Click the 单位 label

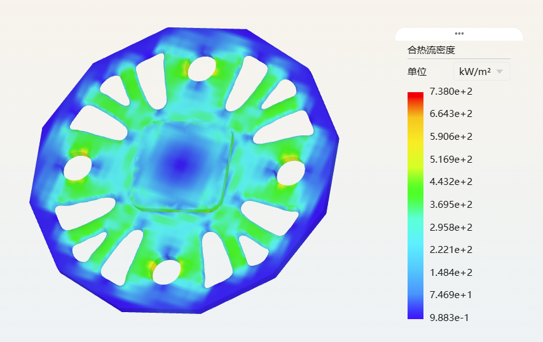point(417,72)
